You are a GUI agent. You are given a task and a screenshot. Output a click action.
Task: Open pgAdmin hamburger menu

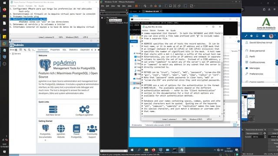98,45
